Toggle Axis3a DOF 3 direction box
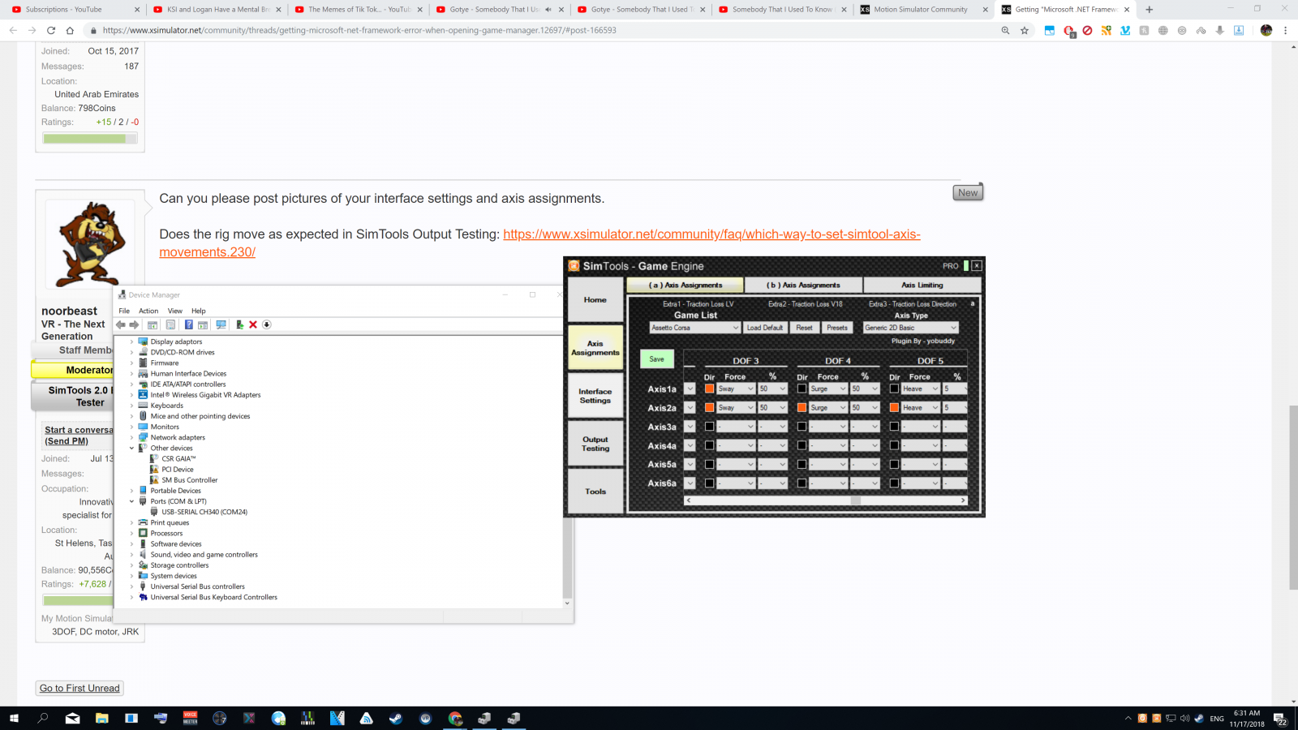The image size is (1298, 730). point(709,426)
